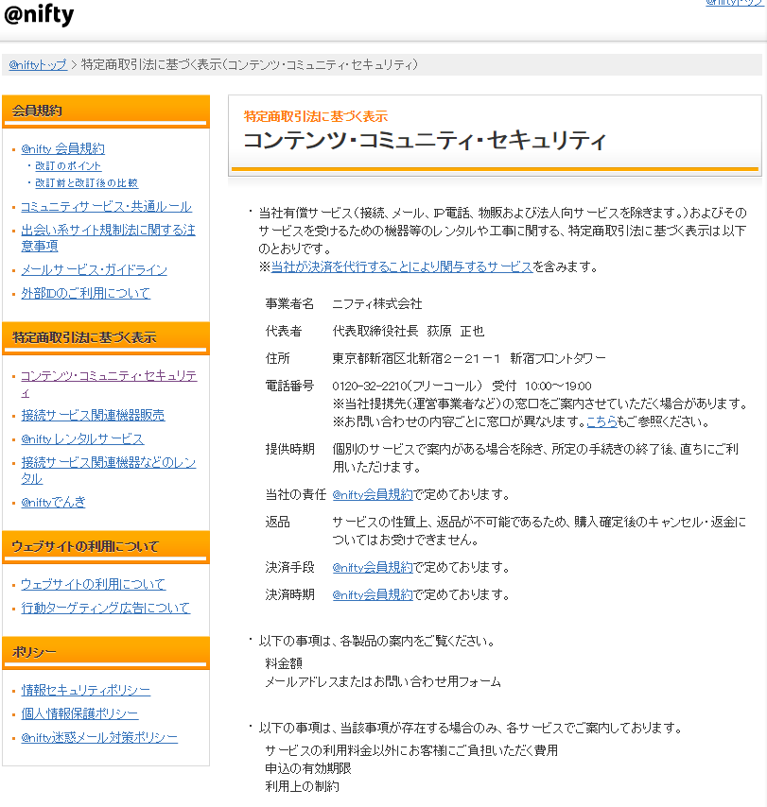Click サービスの利用料金以外にお客様にご負担いただく費用 text
The width and height of the screenshot is (767, 807).
[411, 751]
